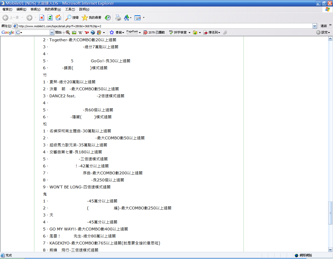This screenshot has height=259, width=333.
Task: Open the Forward button history dropdown
Action: tap(35, 18)
